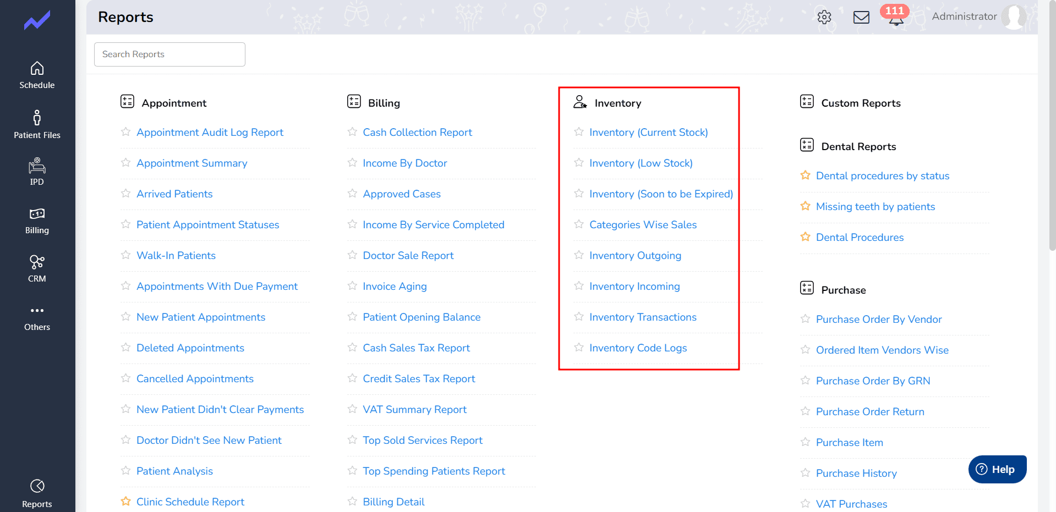Open Patient Files from the sidebar

[x=37, y=124]
